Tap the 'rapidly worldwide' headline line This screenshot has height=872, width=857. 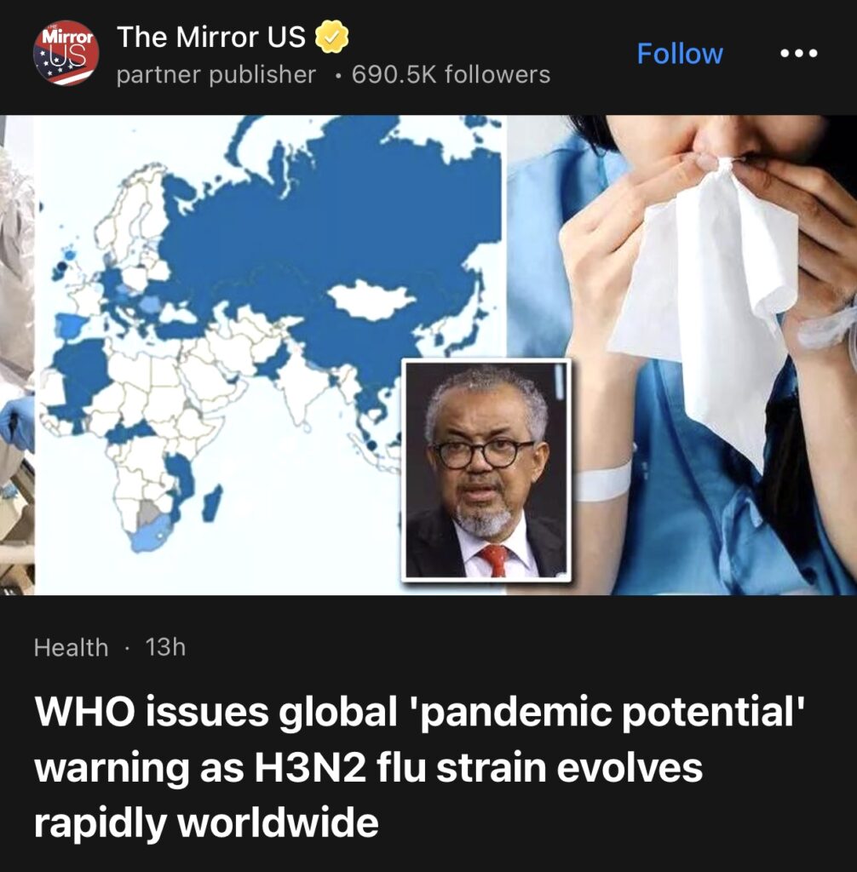pyautogui.click(x=206, y=823)
